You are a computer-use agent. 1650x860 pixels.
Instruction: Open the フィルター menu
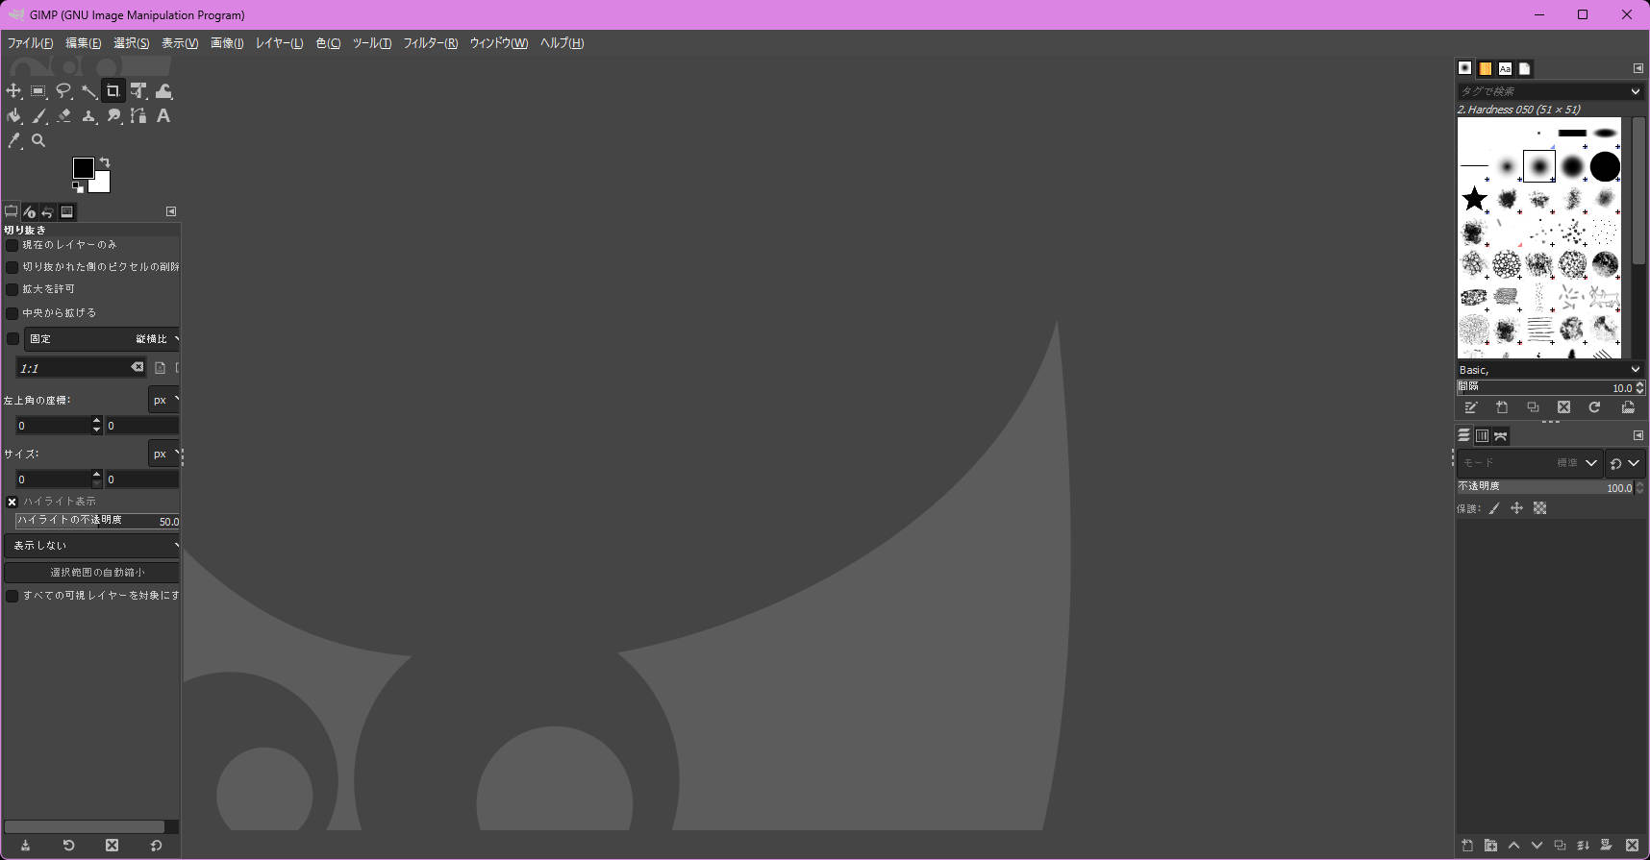click(x=430, y=43)
